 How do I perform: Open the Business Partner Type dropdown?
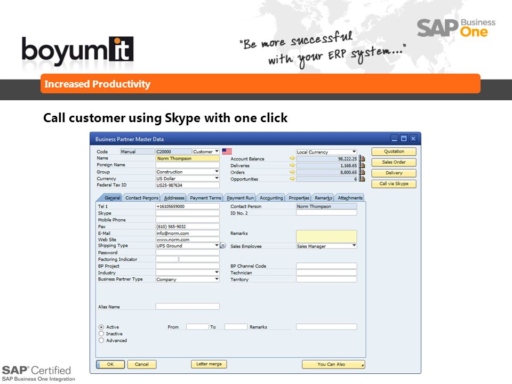coord(217,279)
